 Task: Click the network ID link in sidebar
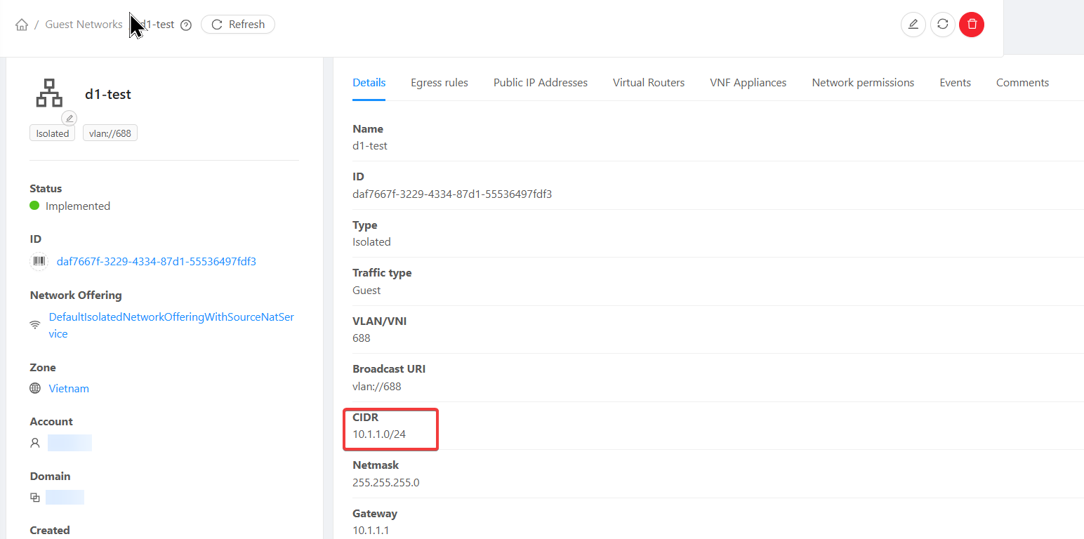point(156,262)
